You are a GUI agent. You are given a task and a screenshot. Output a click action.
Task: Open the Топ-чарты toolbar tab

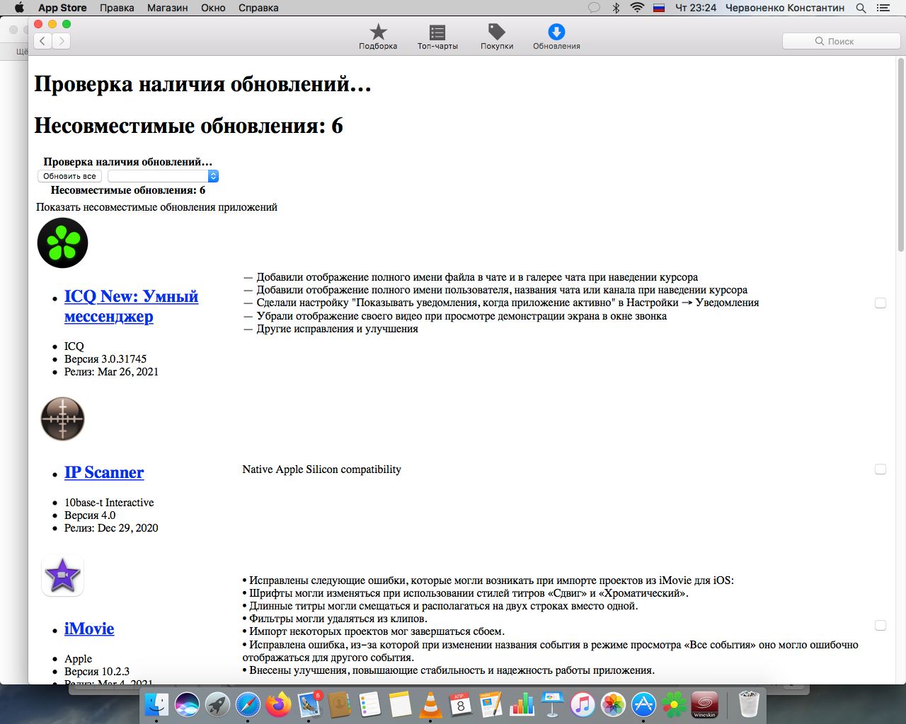tap(437, 37)
